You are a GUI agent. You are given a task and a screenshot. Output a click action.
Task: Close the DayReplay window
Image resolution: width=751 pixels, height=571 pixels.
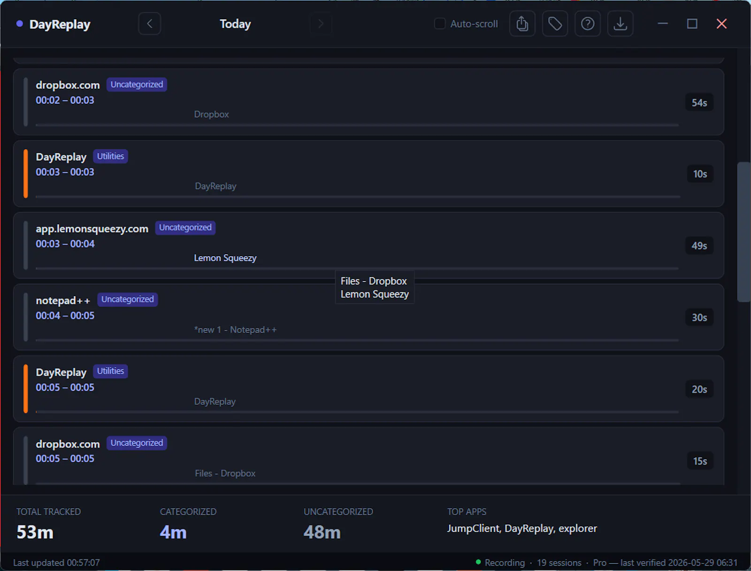pos(721,23)
